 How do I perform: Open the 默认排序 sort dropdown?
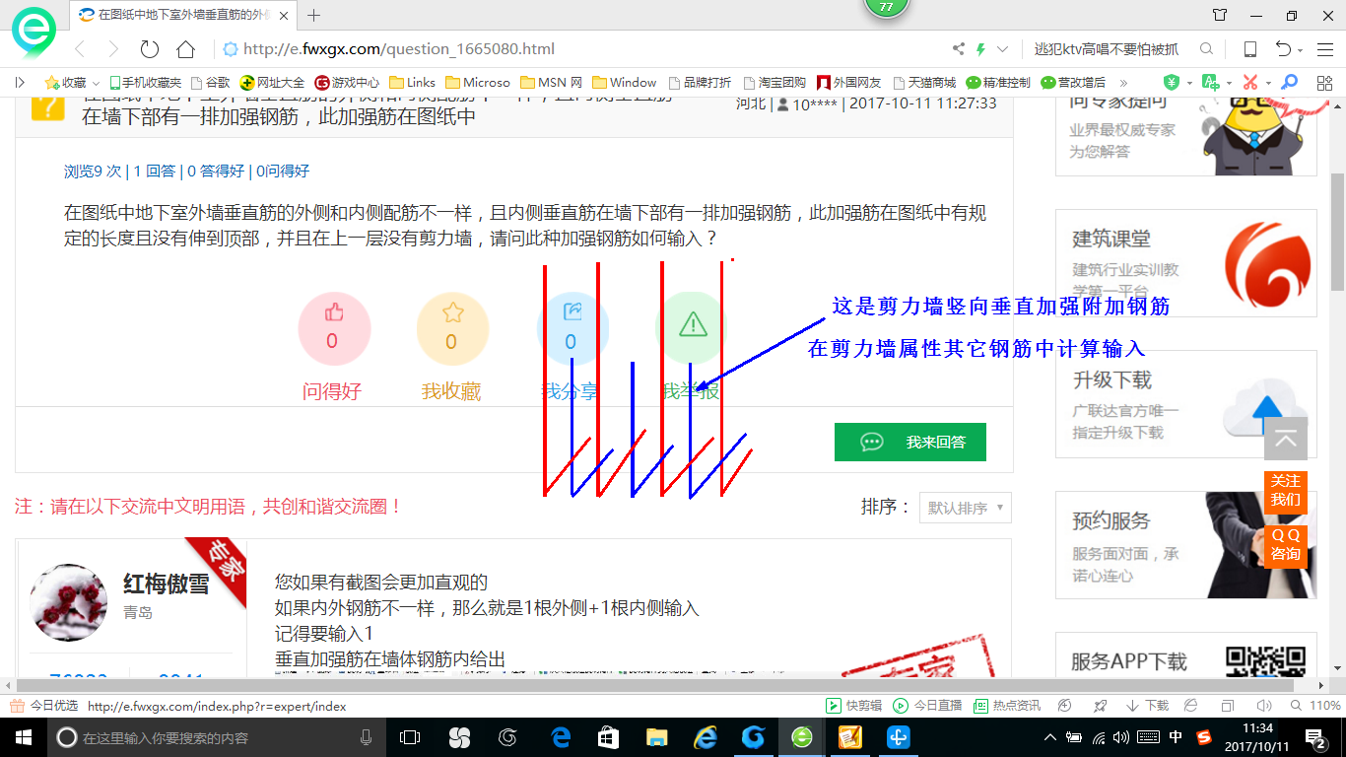point(966,508)
